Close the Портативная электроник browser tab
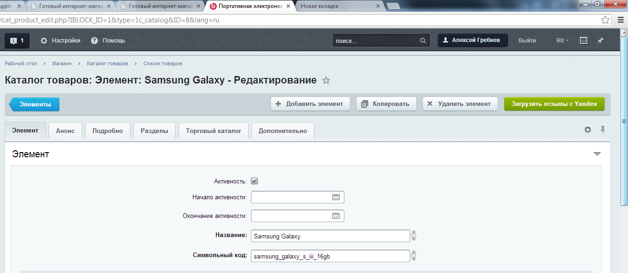Image resolution: width=628 pixels, height=273 pixels. click(287, 6)
